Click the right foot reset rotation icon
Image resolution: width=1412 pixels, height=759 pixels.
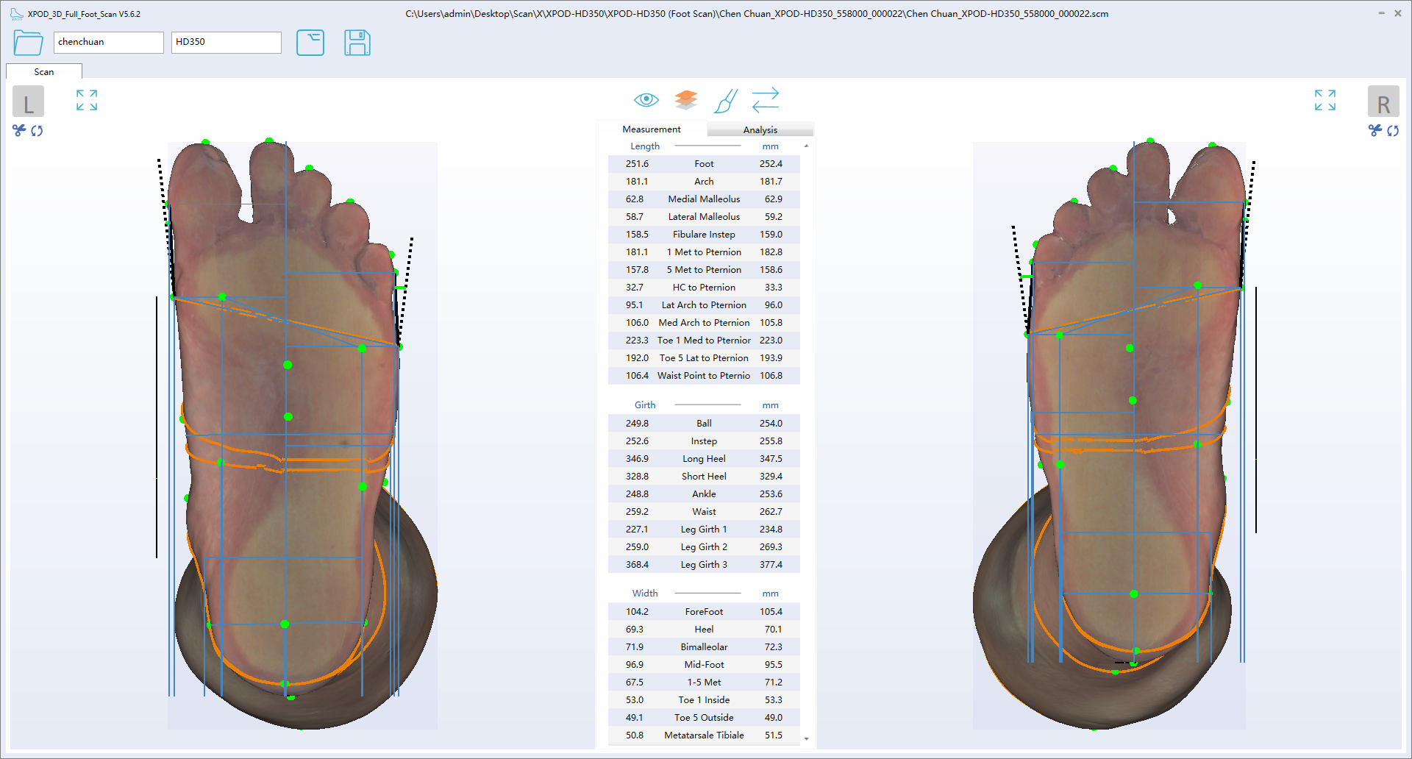tap(1393, 130)
